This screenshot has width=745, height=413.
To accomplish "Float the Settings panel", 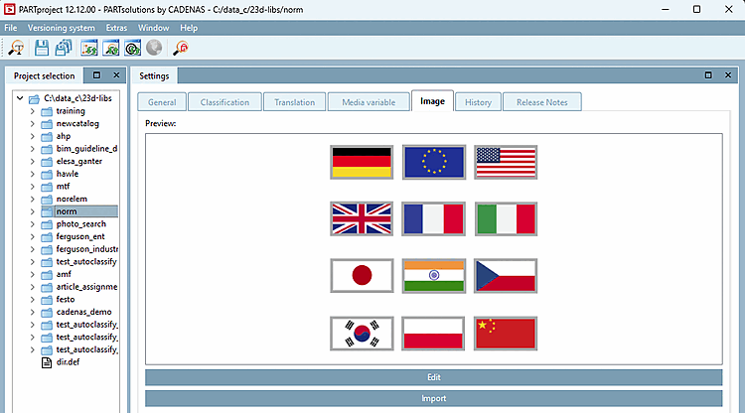I will [708, 75].
